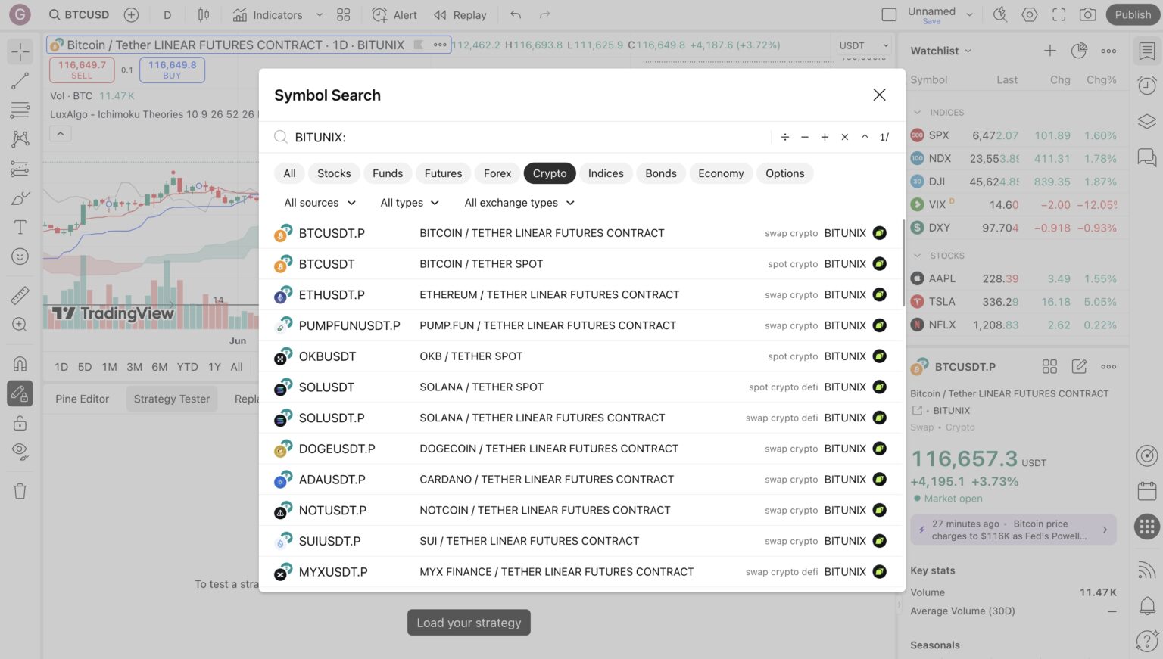Toggle visibility of all drawings
The width and height of the screenshot is (1163, 659).
click(x=20, y=452)
